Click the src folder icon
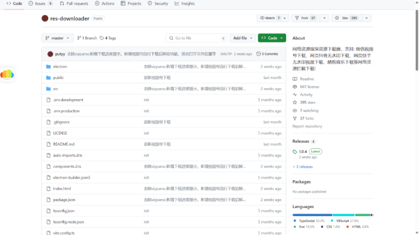This screenshot has height=235, width=419. coord(48,89)
